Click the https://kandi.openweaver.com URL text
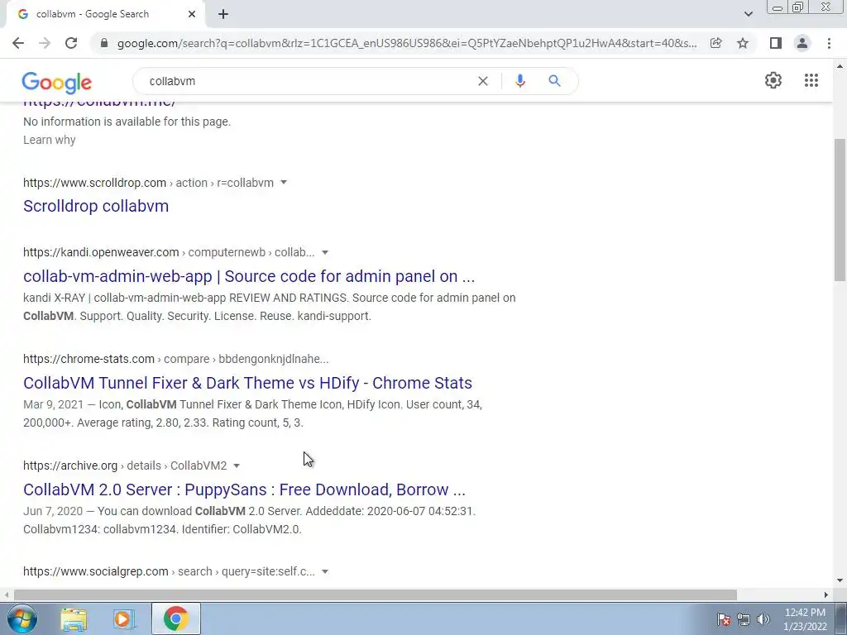Screen dimensions: 847x635 point(101,252)
